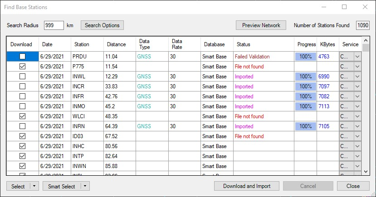The image size is (376, 197).
Task: Check the download box for PRDU station
Action: coord(22,57)
